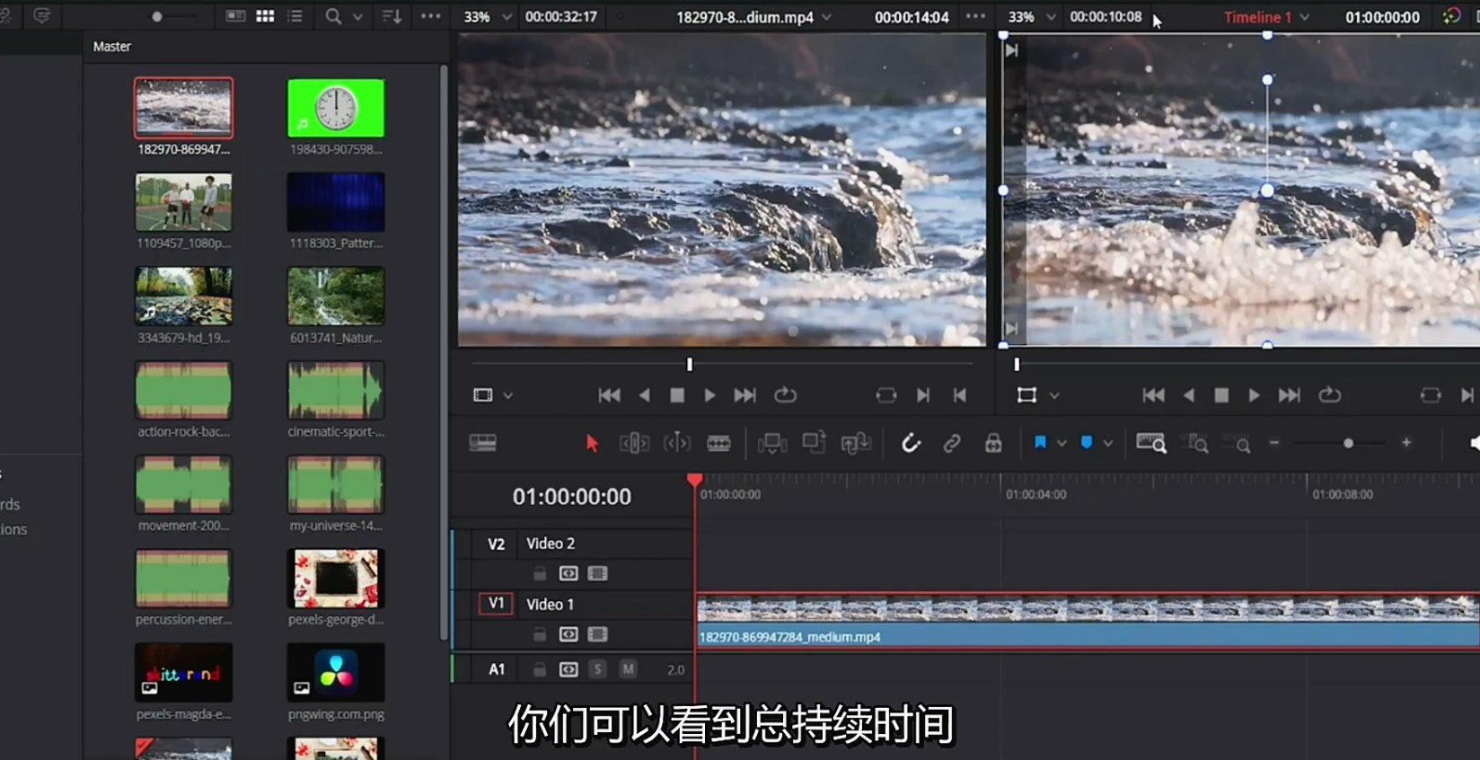Open media pool three-dot options menu
The image size is (1480, 760).
pos(431,16)
